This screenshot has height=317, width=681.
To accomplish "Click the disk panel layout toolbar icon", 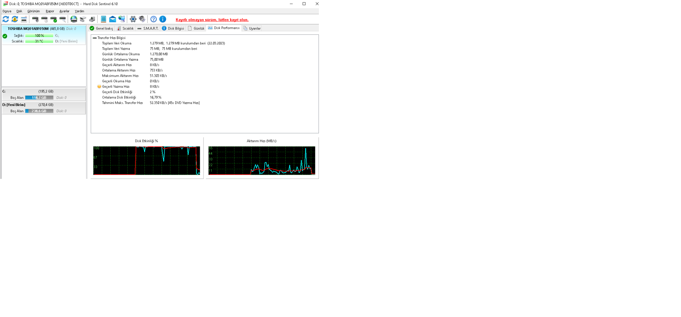I will 24,19.
